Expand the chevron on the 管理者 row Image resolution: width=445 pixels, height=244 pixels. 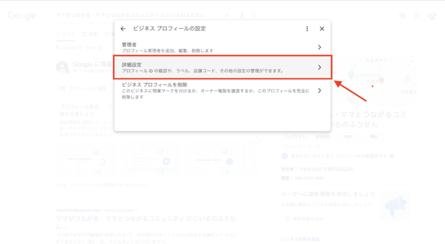point(319,47)
